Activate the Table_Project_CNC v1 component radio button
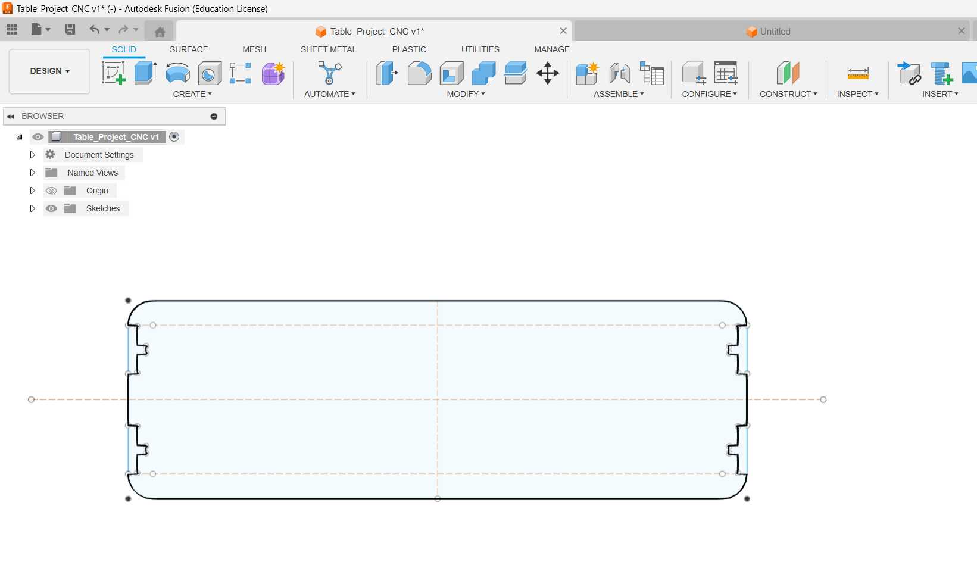This screenshot has height=587, width=977. click(174, 137)
